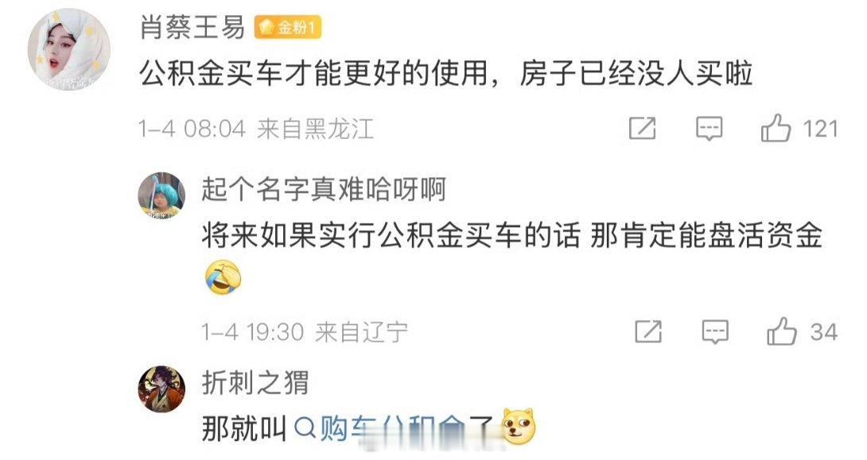Tap the 金粉1 fan badge
Image resolution: width=867 pixels, height=460 pixels.
tap(287, 27)
